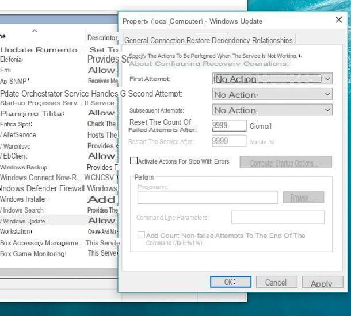Click the Descriptor column header
Image resolution: width=351 pixels, height=316 pixels.
(102, 37)
